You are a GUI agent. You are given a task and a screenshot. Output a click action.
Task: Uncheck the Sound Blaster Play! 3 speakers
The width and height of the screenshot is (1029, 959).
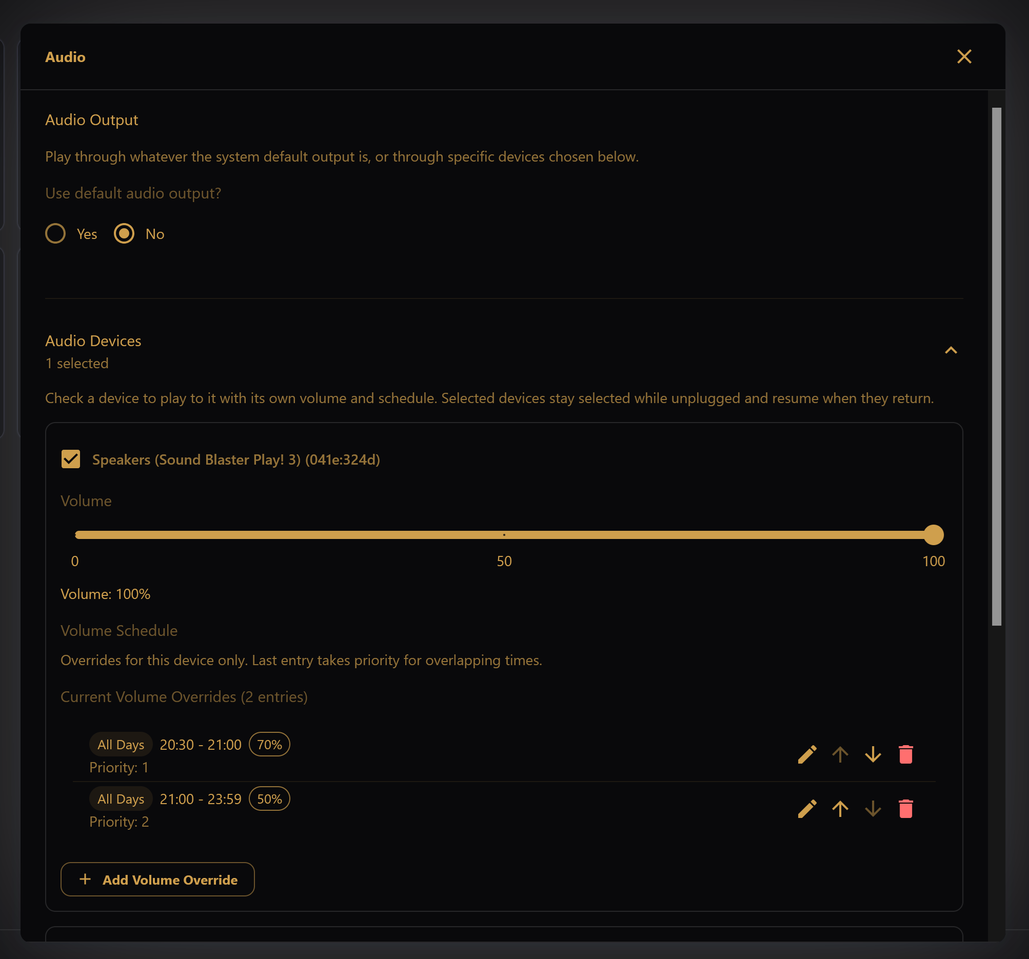click(71, 459)
